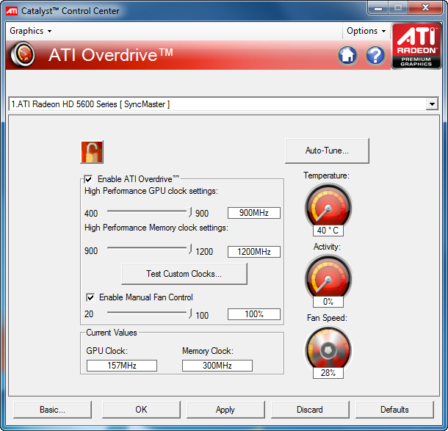The width and height of the screenshot is (448, 431).
Task: Click the 40 °C temperature readout
Action: [x=328, y=231]
